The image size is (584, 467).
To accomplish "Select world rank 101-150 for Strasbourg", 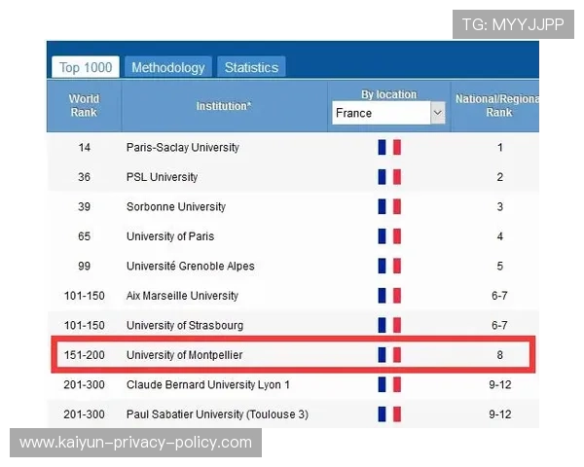I will click(84, 326).
